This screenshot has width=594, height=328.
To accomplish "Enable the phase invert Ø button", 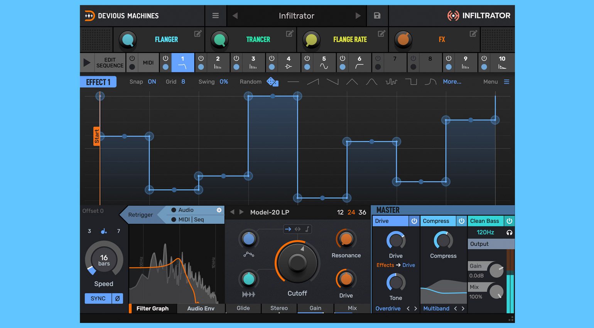I will point(117,298).
